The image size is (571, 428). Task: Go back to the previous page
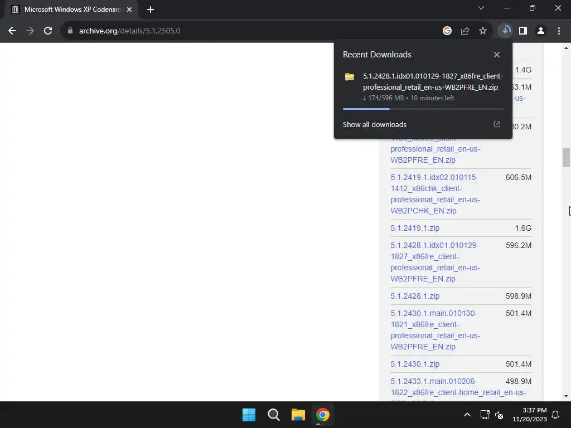[x=12, y=31]
